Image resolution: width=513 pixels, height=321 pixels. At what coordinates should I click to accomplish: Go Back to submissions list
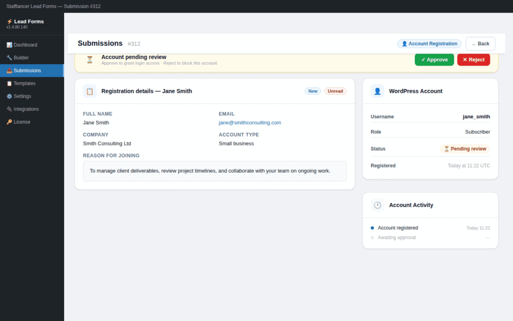[x=480, y=44]
